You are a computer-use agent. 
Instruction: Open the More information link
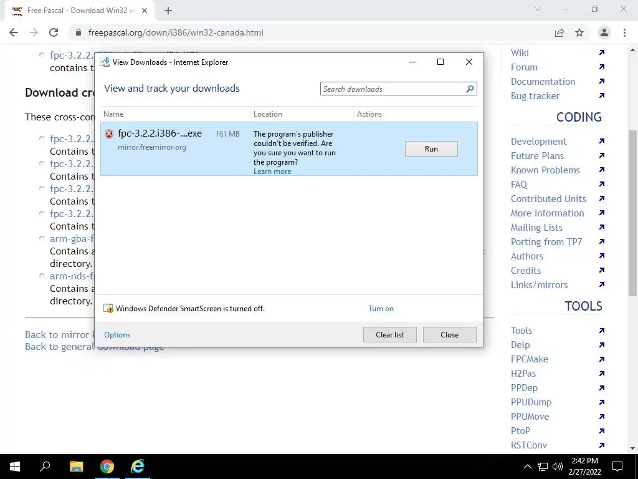click(x=547, y=213)
